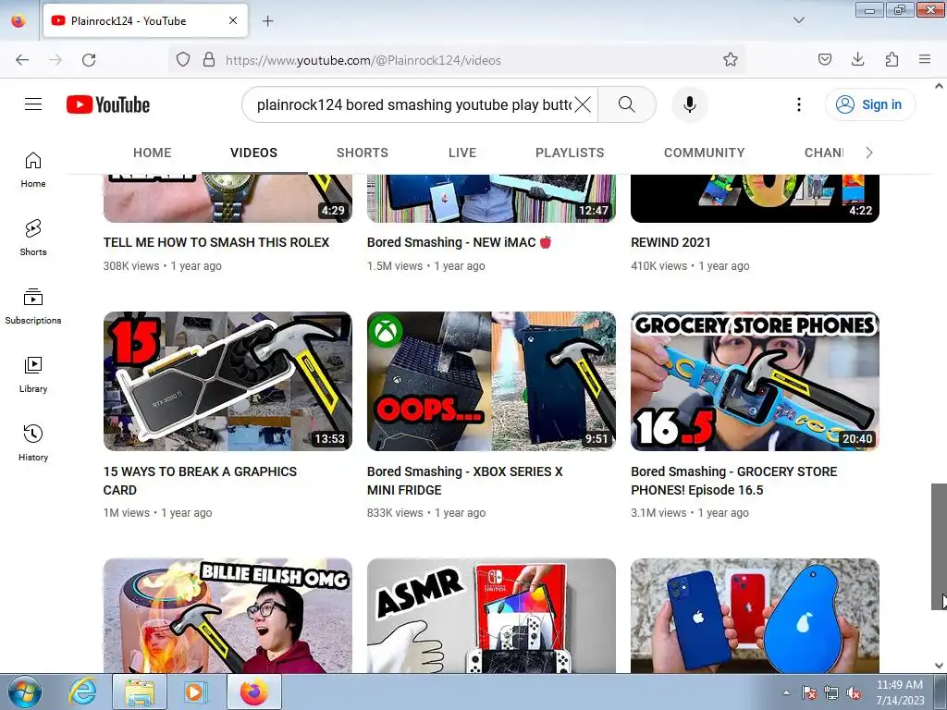Open the YouTube settings three-dot menu
Viewport: 947px width, 710px height.
click(798, 104)
